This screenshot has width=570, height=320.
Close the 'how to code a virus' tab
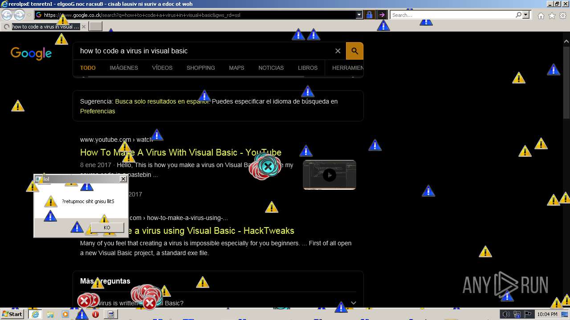pyautogui.click(x=84, y=27)
